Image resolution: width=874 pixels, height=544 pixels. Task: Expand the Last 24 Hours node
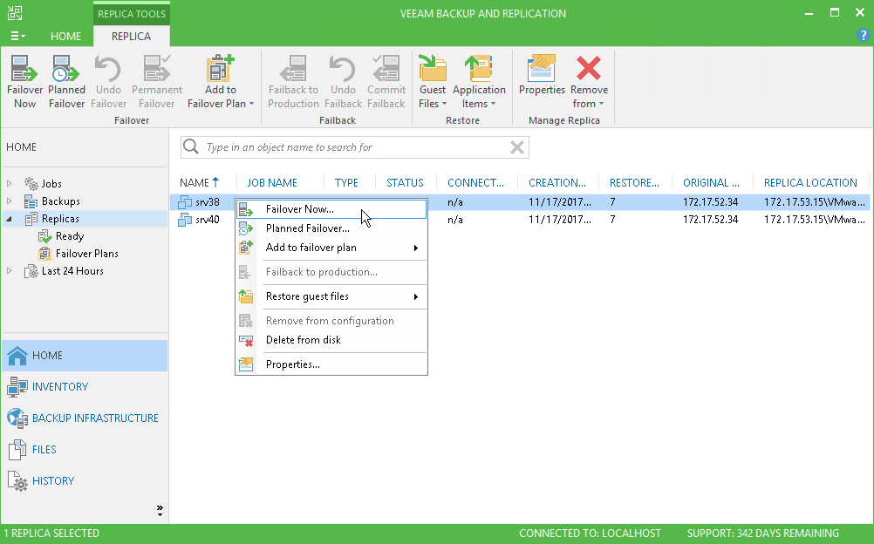click(10, 271)
